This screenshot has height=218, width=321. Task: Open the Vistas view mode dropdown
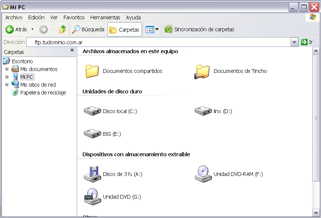pos(152,29)
